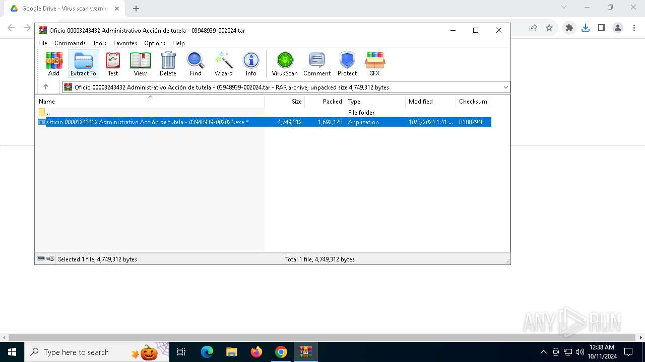
Task: Sort files by Name column
Action: click(x=150, y=101)
